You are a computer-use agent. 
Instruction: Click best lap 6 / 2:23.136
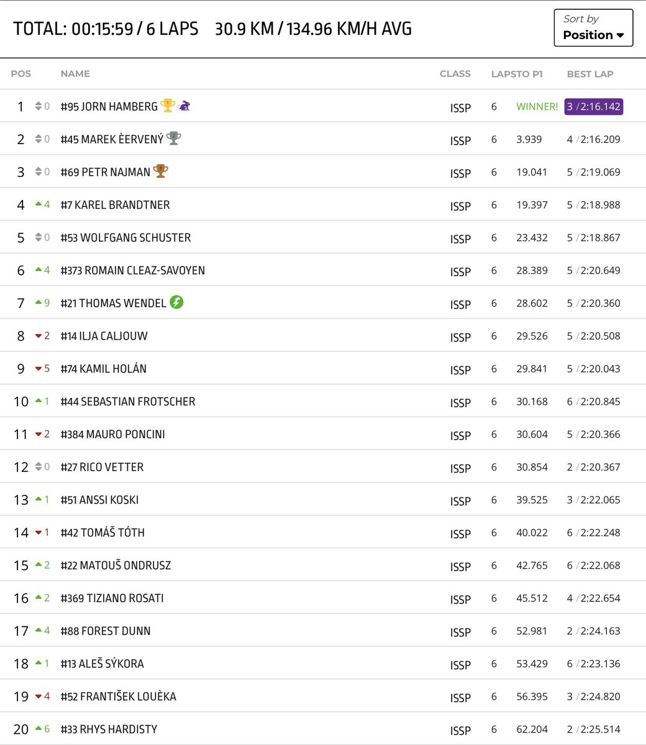pos(593,664)
